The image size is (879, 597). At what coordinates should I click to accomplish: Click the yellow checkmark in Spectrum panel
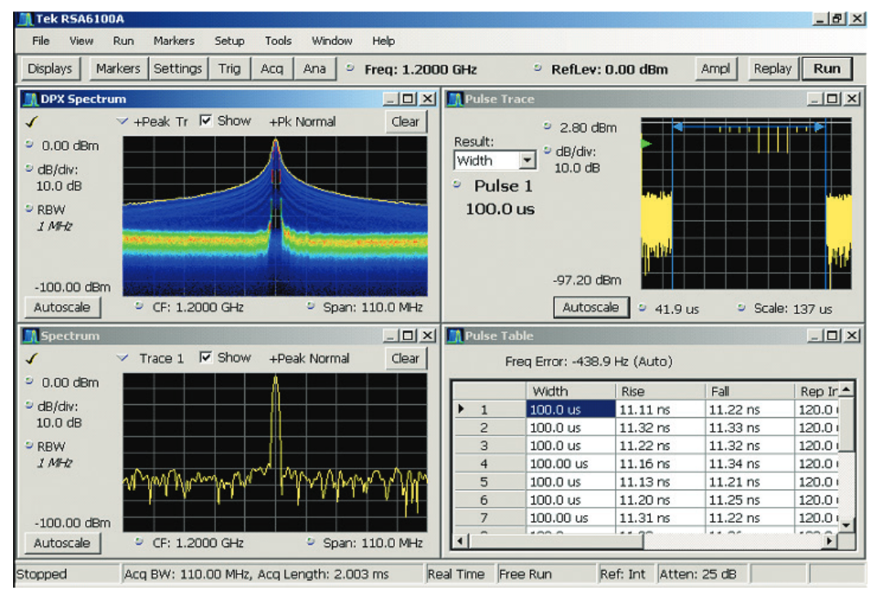(32, 359)
